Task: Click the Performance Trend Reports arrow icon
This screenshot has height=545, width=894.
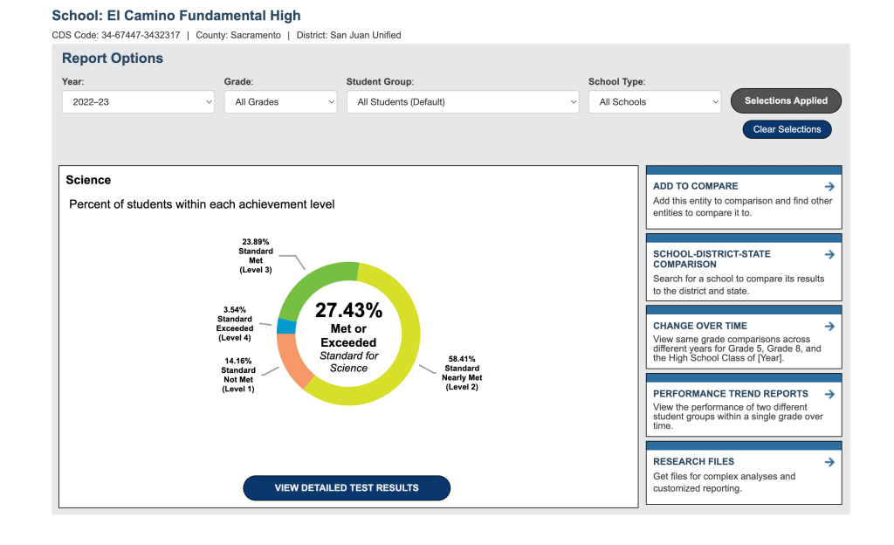Action: pos(829,394)
